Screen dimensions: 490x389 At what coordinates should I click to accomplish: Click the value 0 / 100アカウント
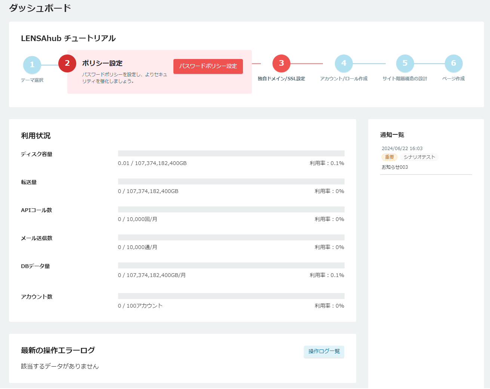(140, 306)
